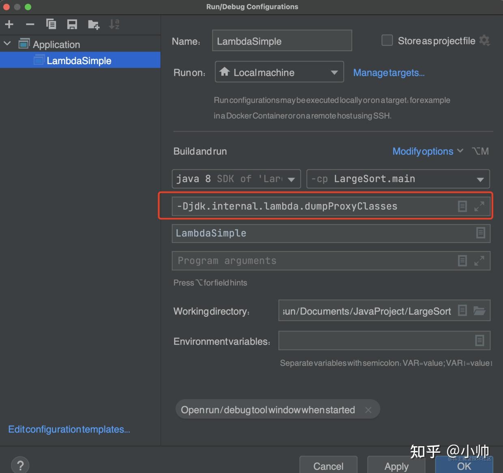Expand the VM options field to full editor
503x473 pixels.
tap(479, 206)
